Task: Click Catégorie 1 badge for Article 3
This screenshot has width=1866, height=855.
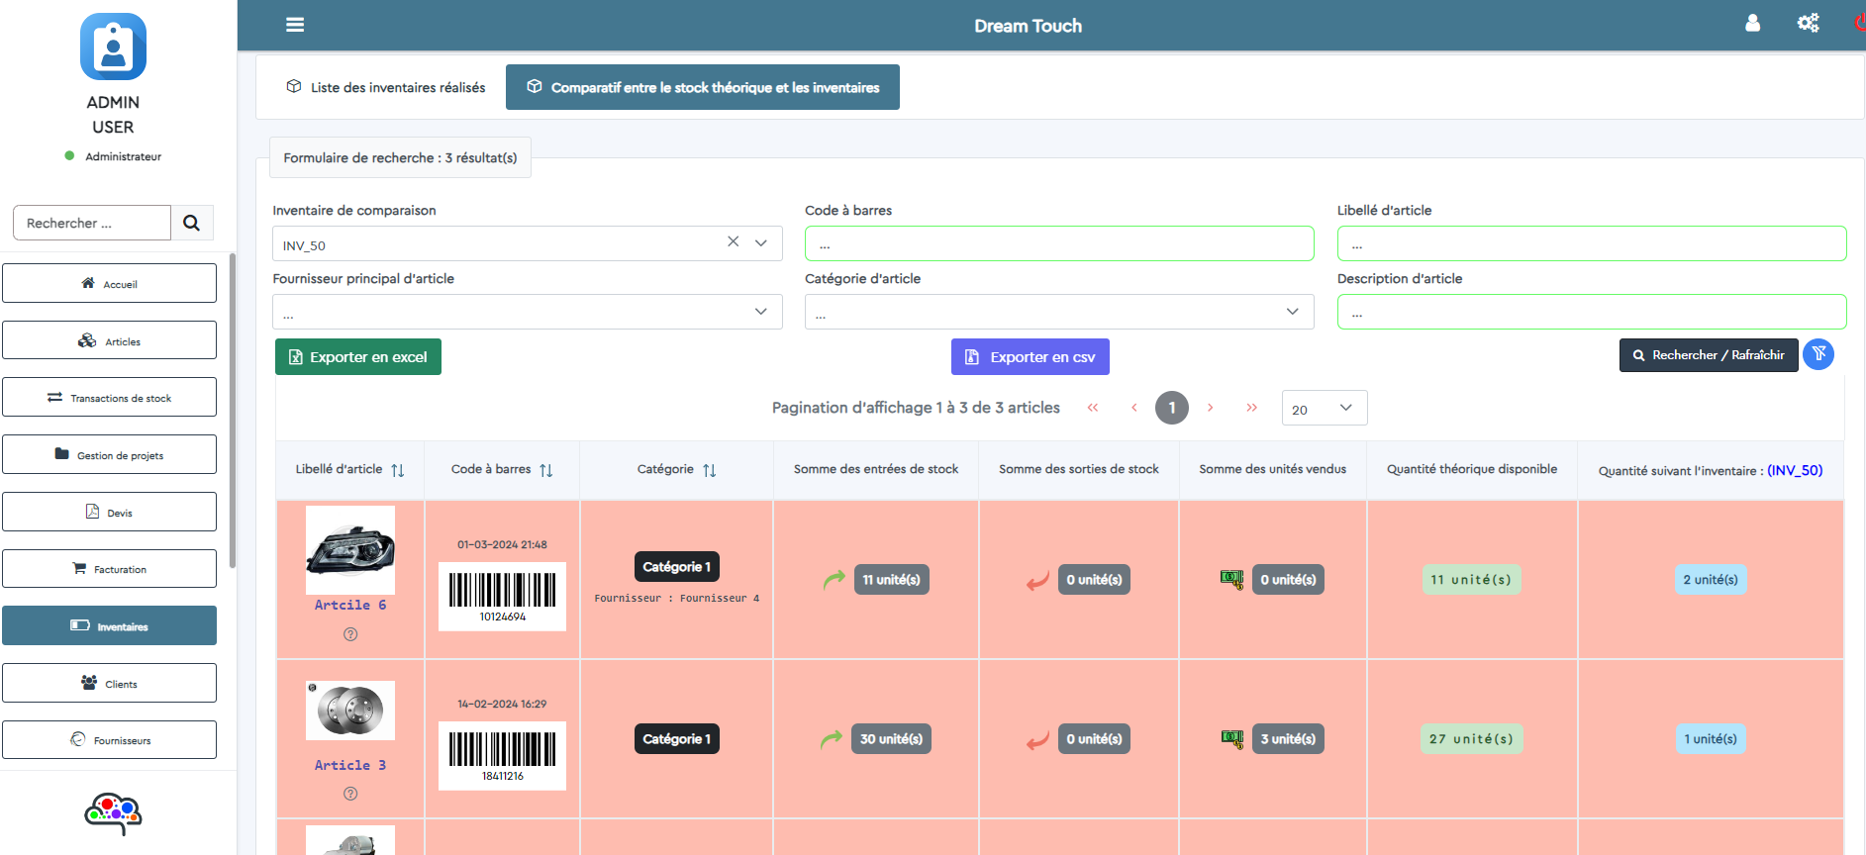Action: tap(676, 739)
